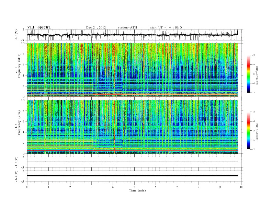Click time axis tick label "2"
This screenshot has height=210, width=272.
70,187
